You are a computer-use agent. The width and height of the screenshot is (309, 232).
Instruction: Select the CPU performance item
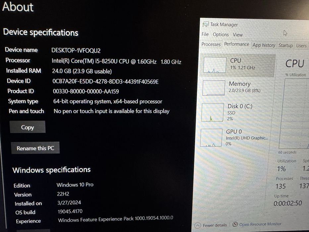[x=238, y=65]
